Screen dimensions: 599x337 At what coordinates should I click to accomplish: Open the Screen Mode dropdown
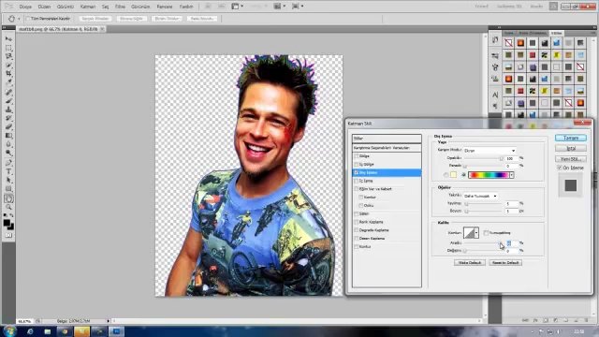(298, 7)
